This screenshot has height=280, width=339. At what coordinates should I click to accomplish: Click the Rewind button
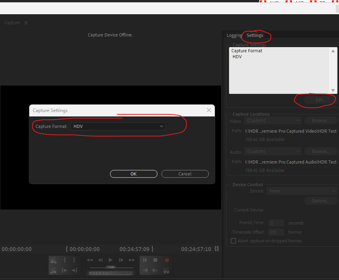click(x=89, y=260)
